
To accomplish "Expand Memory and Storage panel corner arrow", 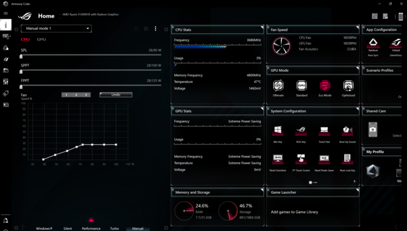I will pos(262,190).
